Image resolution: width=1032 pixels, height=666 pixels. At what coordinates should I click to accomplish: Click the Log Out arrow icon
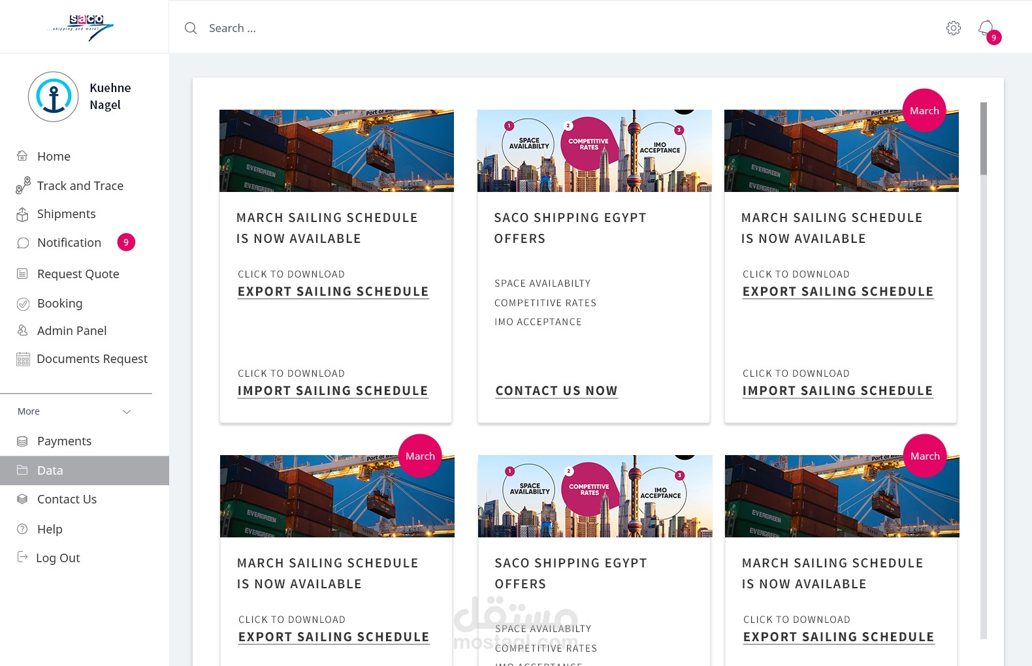22,557
